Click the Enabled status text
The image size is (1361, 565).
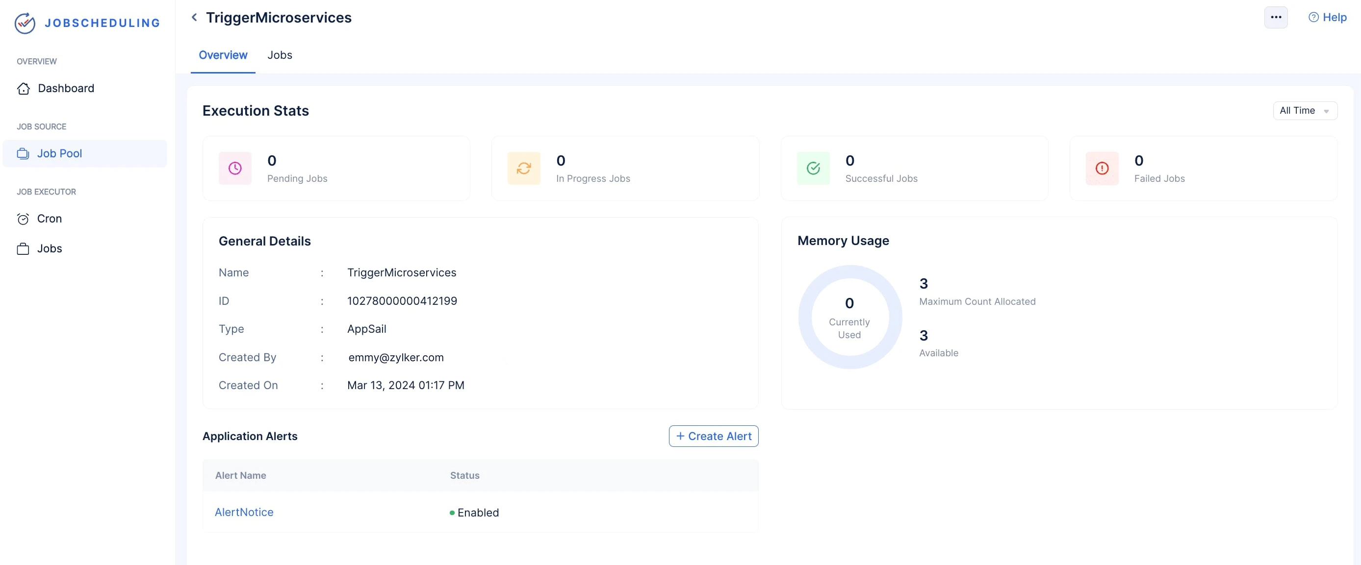tap(478, 513)
